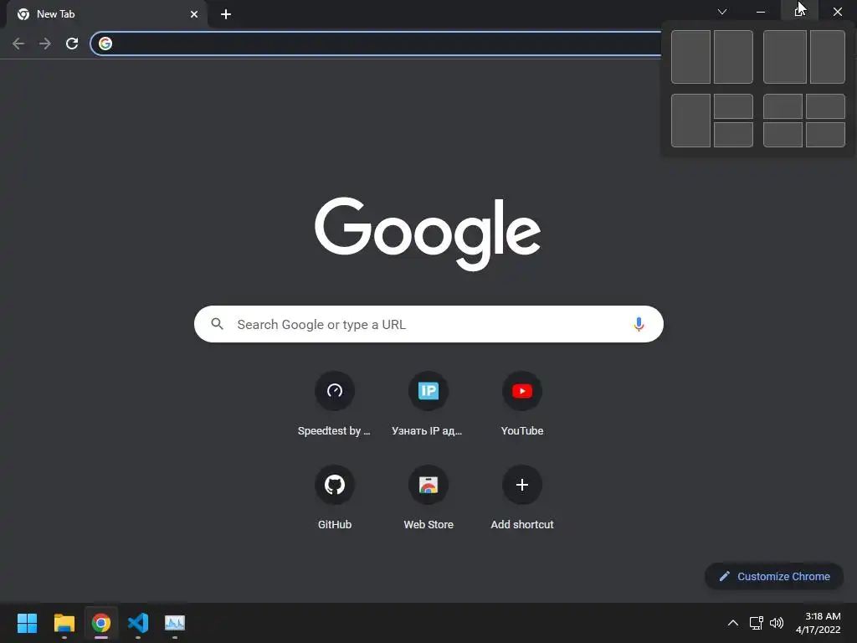
Task: Click the Search Google or type a URL box
Action: pyautogui.click(x=428, y=324)
